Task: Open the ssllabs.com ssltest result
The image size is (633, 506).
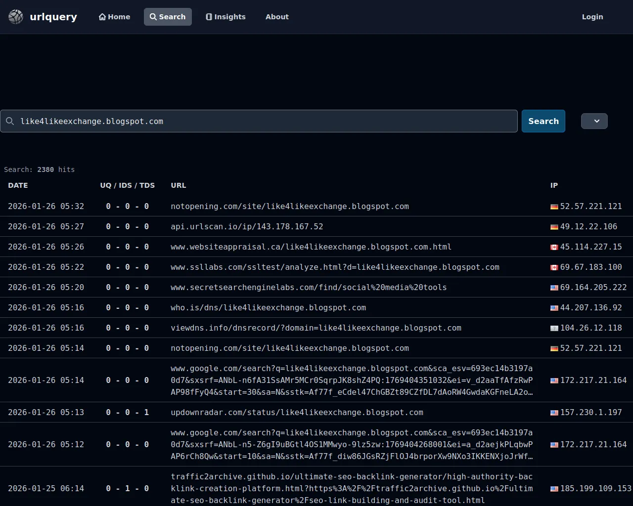Action: point(335,267)
